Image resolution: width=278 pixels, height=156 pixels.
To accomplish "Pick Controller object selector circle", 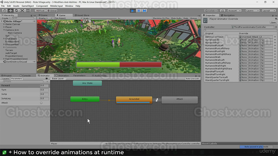I will 276,27.
